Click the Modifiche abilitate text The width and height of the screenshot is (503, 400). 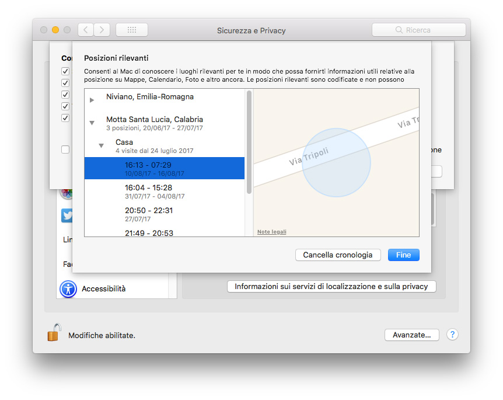coord(102,335)
